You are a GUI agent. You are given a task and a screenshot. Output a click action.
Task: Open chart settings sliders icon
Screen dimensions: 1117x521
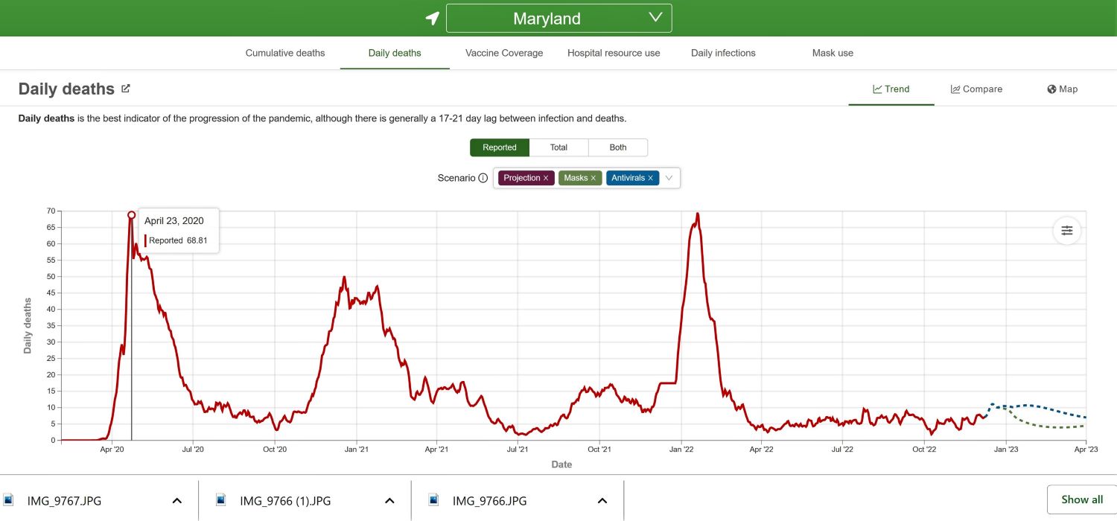coord(1066,231)
